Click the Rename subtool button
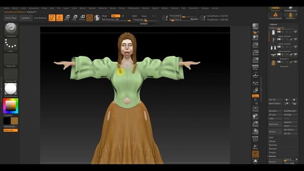304x171 pixels. point(275,111)
